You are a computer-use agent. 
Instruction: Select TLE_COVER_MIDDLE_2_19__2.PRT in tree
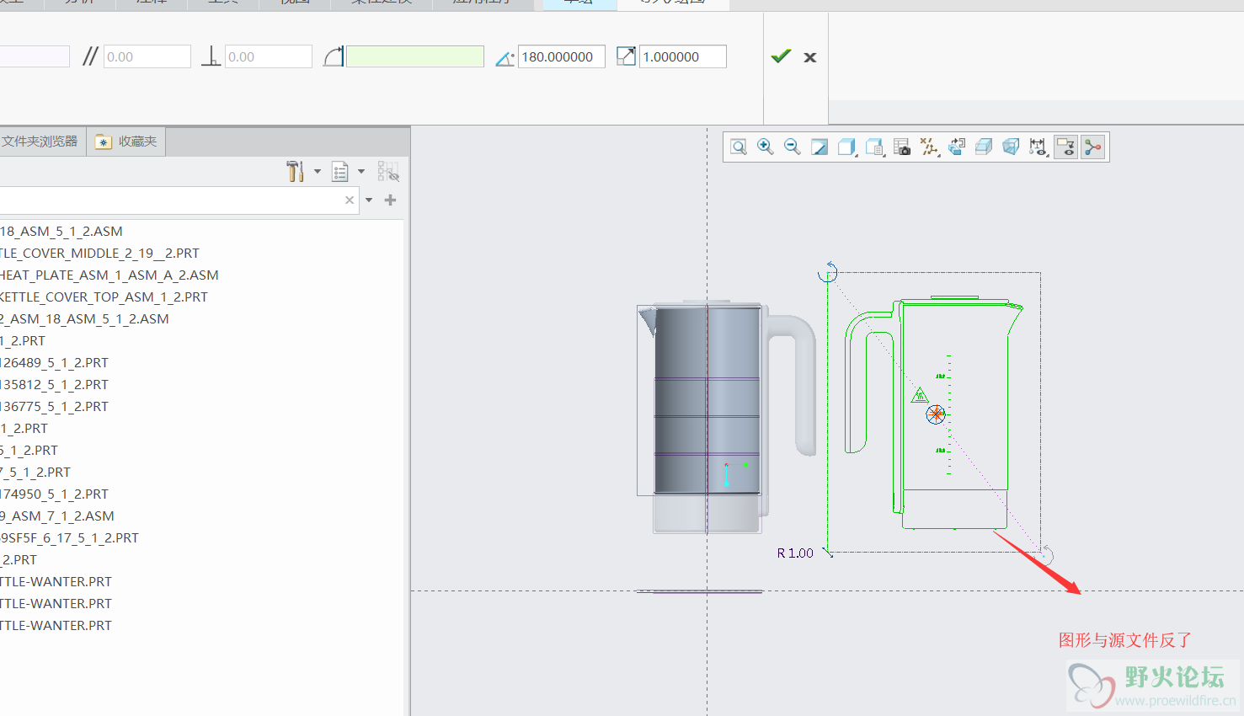click(x=99, y=253)
